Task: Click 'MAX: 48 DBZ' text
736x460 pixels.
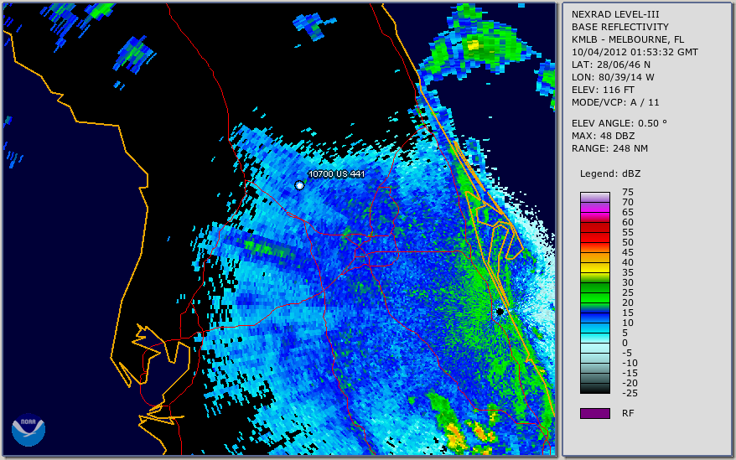Action: coord(603,136)
